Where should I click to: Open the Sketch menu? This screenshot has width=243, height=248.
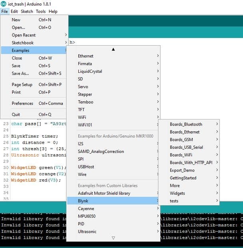[x=27, y=11]
